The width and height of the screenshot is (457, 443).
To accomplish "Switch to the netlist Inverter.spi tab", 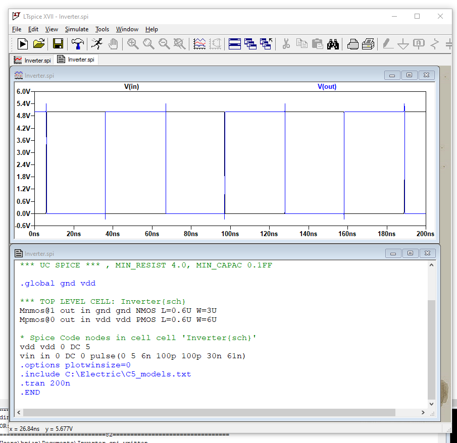I will 76,60.
